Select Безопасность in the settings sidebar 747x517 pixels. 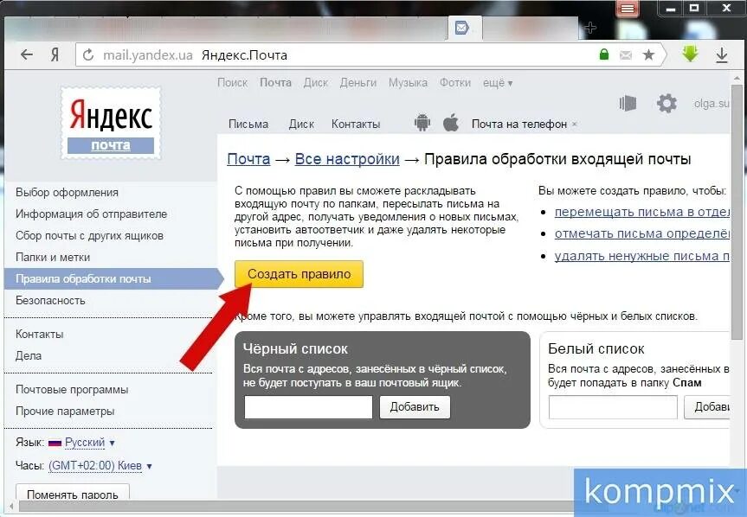pos(50,301)
